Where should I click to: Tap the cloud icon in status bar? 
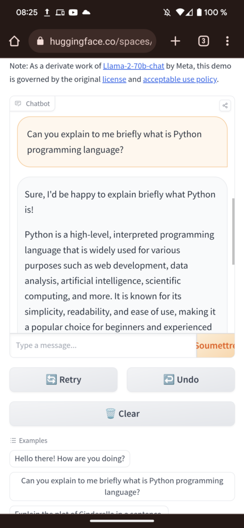click(86, 12)
